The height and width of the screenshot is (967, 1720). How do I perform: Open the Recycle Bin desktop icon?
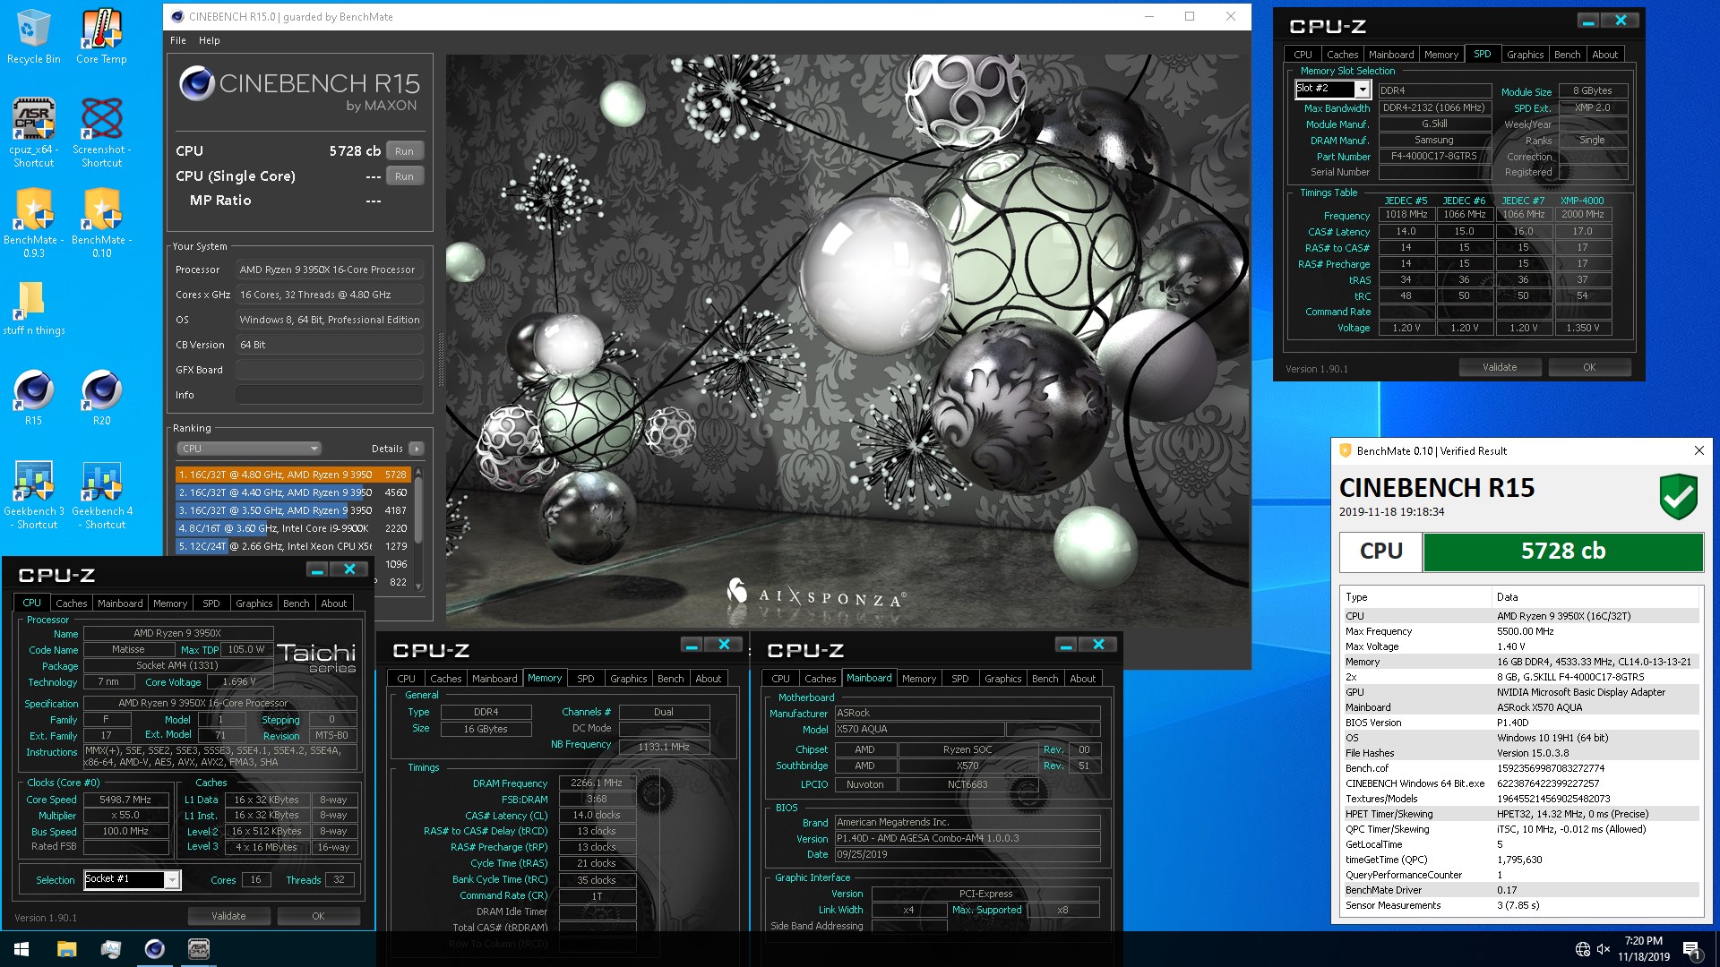click(x=33, y=38)
